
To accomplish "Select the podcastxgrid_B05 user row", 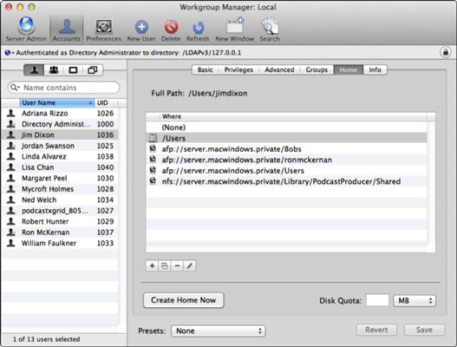I will 60,211.
